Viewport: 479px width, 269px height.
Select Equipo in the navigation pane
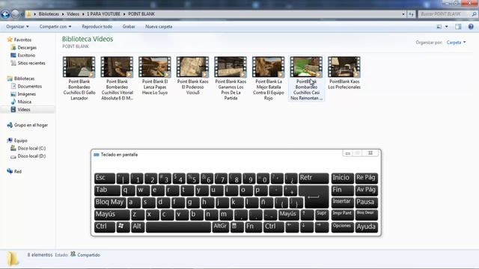click(17, 140)
